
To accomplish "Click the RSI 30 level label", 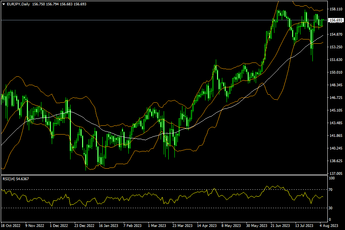I will tap(330, 208).
